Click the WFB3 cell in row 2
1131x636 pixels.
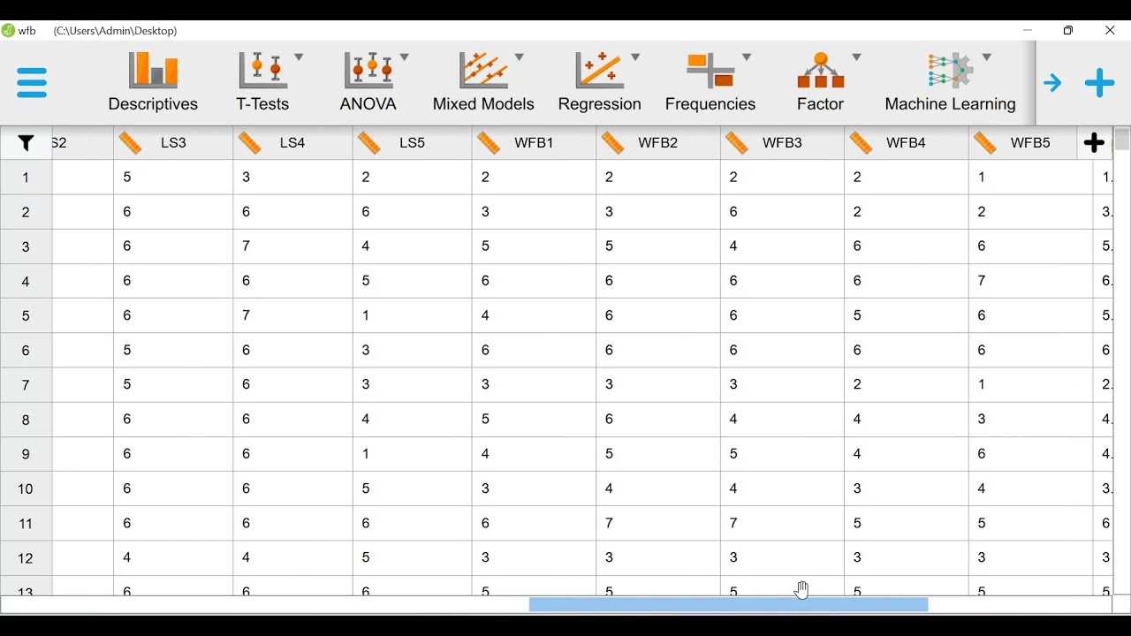(781, 212)
